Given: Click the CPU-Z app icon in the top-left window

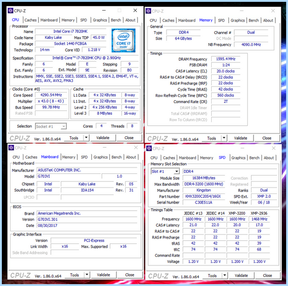Looking at the screenshot, I should [11, 11].
